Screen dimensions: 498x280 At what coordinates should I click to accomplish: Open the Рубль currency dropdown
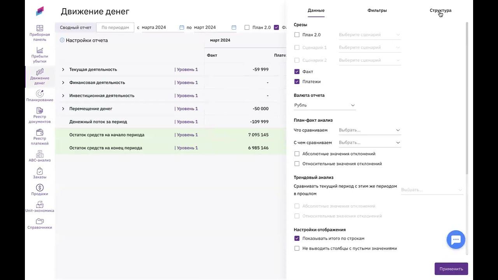pos(324,105)
